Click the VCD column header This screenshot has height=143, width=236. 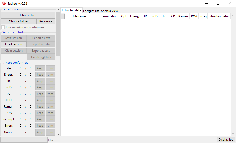(154, 16)
